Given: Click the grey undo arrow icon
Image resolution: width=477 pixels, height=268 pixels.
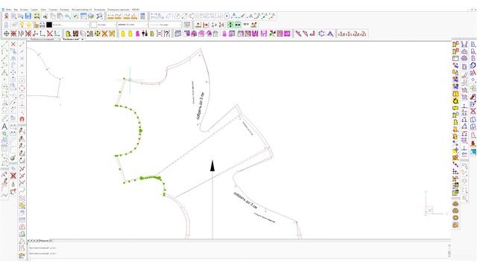Looking at the screenshot, I should (x=68, y=16).
